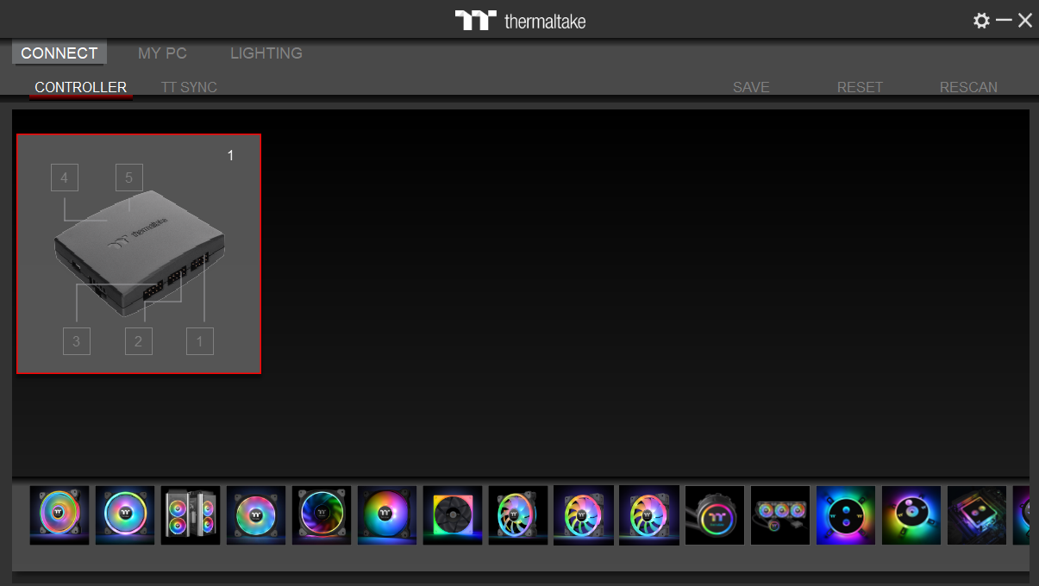Viewport: 1039px width, 586px height.
Task: Choose the PC case product thumbnail
Action: tap(190, 514)
